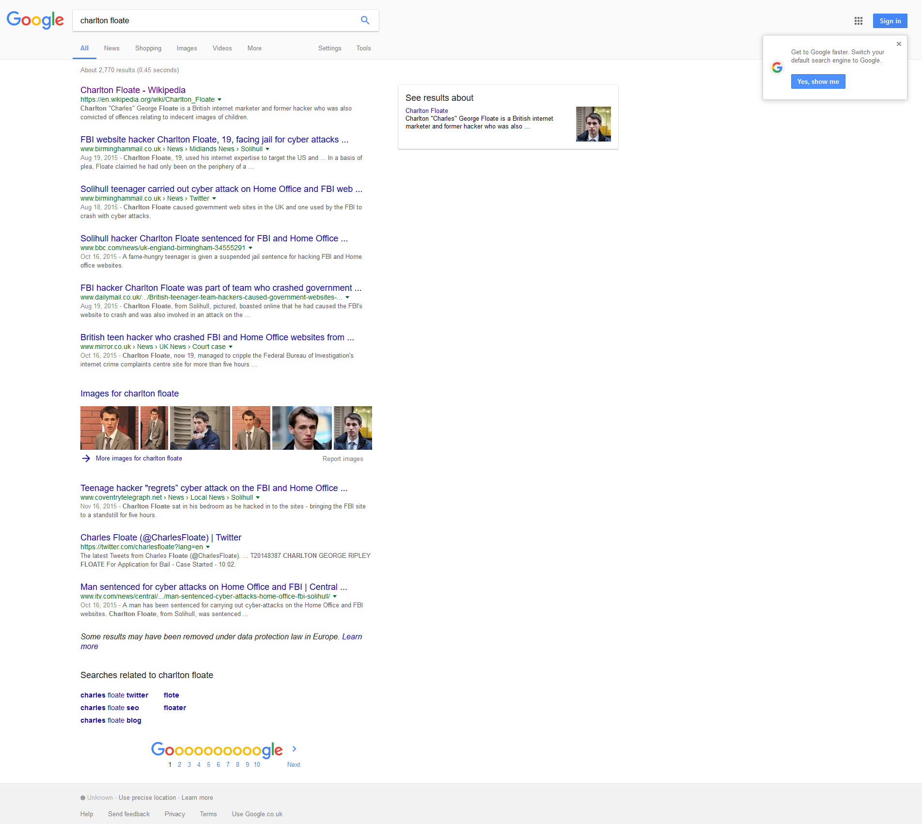The image size is (922, 824).
Task: Open Charles Floate Twitter result
Action: (161, 538)
